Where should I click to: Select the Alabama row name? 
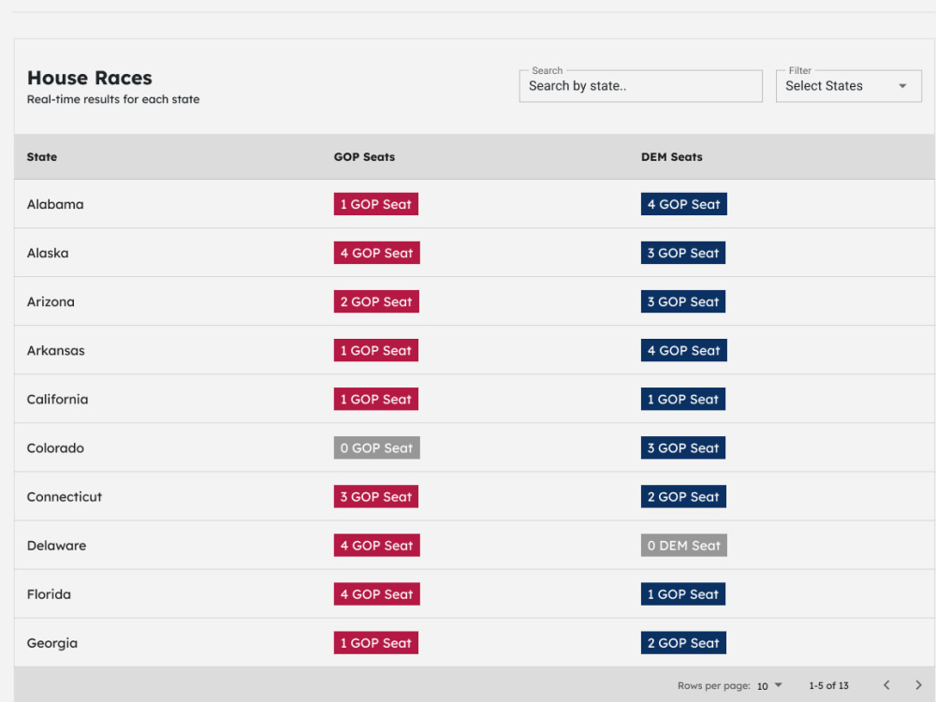pyautogui.click(x=55, y=204)
